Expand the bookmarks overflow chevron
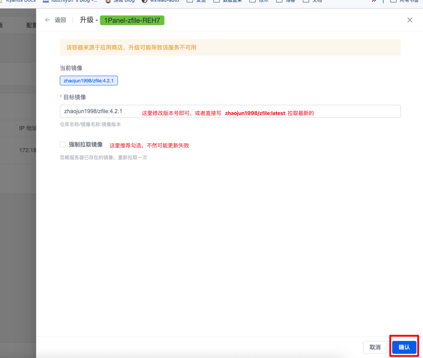The width and height of the screenshot is (423, 358). (374, 1)
